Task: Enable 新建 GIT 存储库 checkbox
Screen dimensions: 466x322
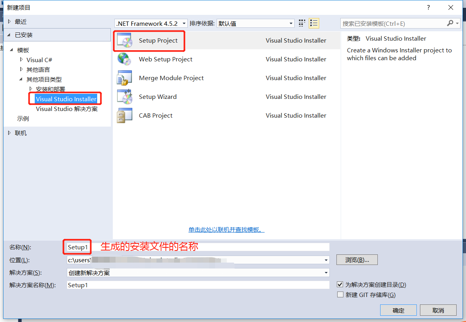Action: (340, 295)
